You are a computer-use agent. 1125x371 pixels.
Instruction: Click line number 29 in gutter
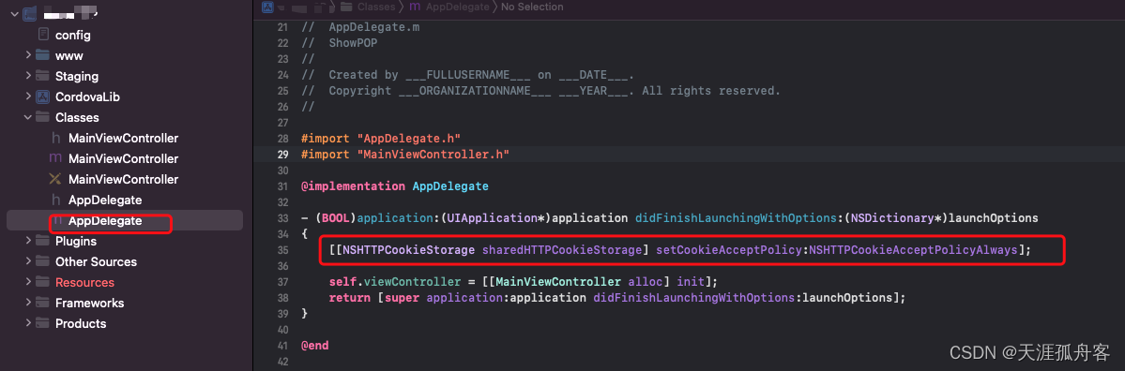click(282, 154)
